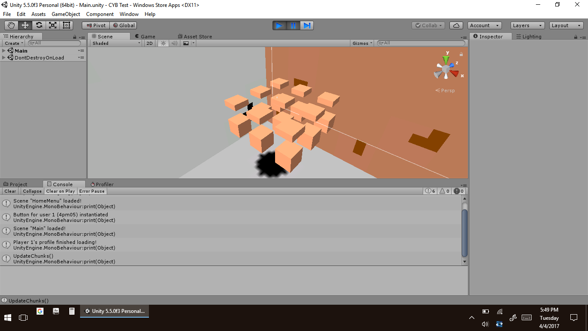Select the Scale tool

pos(53,25)
